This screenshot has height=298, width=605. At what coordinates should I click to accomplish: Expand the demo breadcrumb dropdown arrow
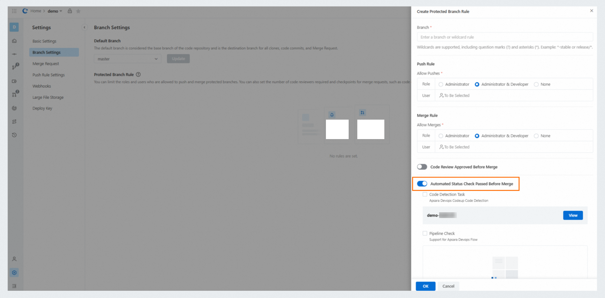[x=61, y=11]
